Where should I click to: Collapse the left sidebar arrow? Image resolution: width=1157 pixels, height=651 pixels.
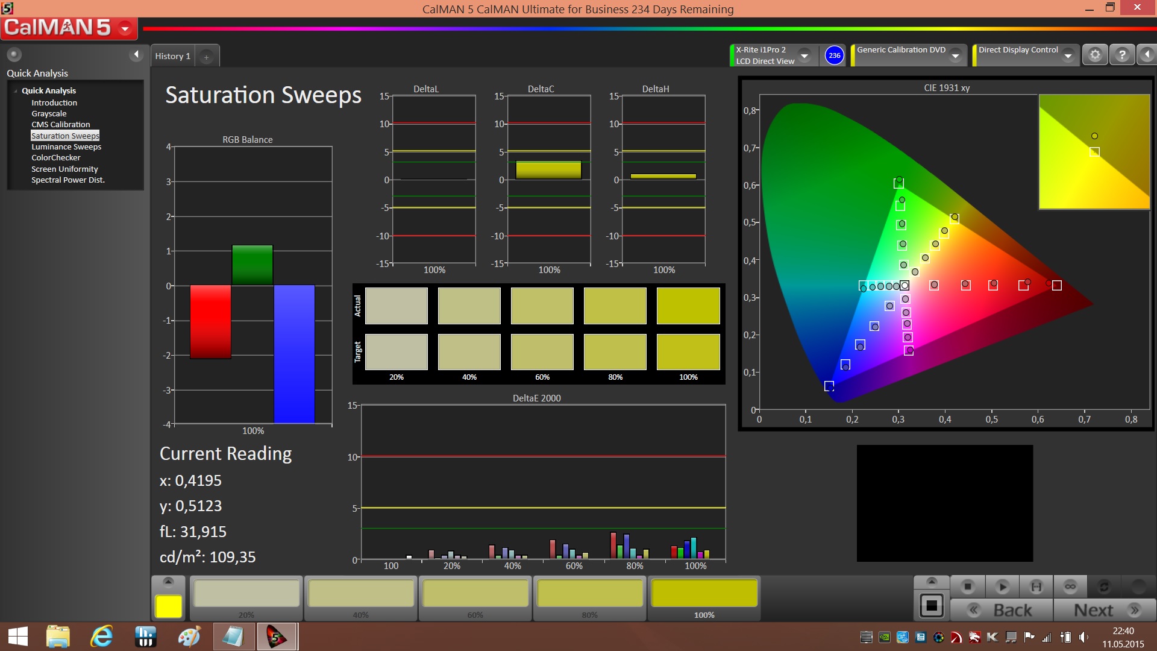(x=136, y=55)
